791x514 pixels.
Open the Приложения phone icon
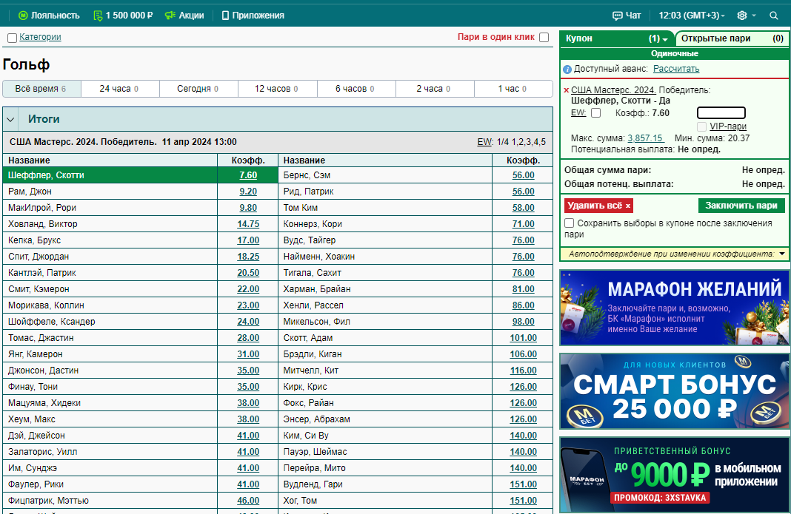(225, 16)
